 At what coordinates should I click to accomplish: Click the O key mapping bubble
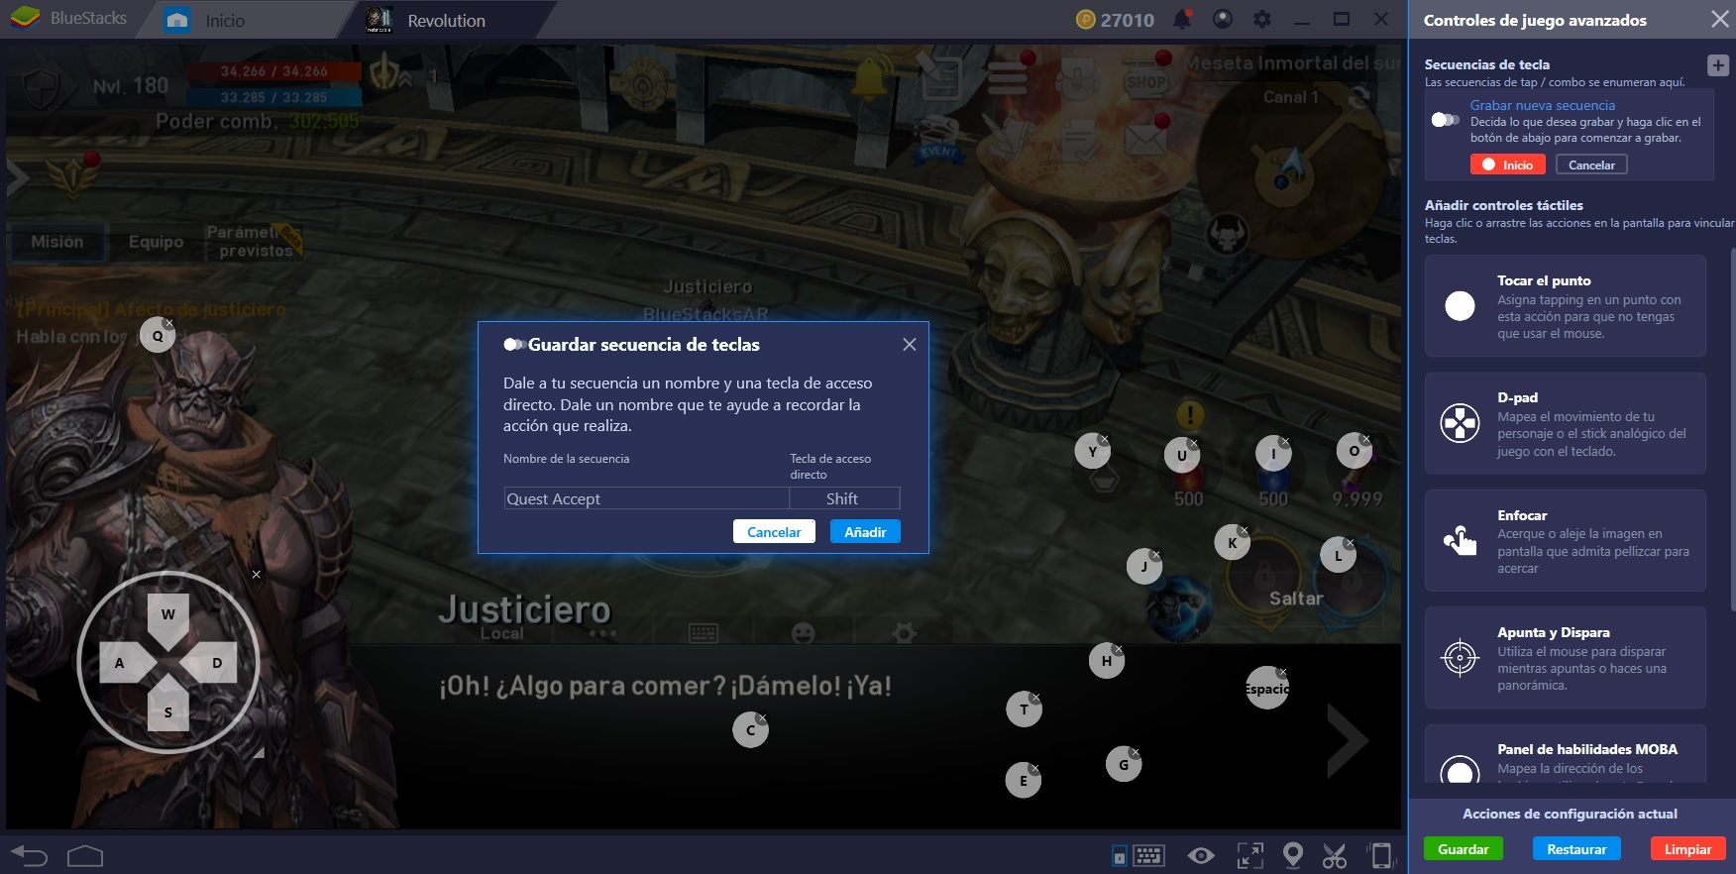click(x=1355, y=451)
